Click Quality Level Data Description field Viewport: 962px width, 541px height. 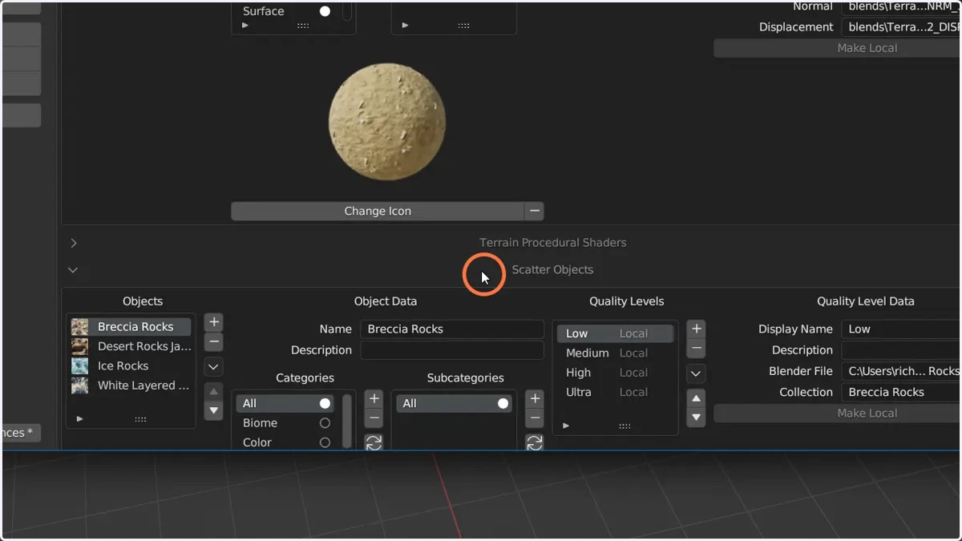pos(901,350)
